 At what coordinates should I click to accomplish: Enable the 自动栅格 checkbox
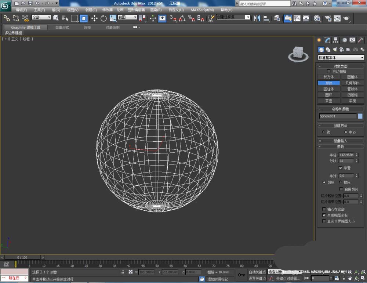(328, 71)
